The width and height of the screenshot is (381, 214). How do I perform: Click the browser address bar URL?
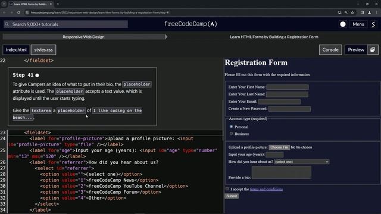[x=100, y=12]
